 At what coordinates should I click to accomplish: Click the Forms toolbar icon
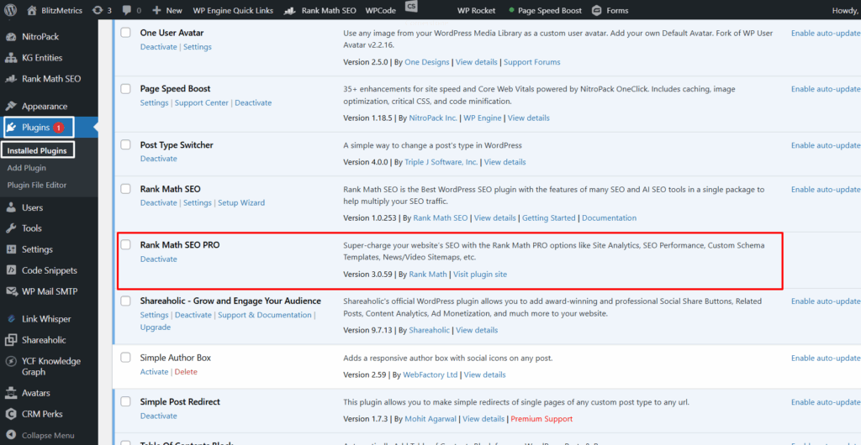click(x=596, y=10)
